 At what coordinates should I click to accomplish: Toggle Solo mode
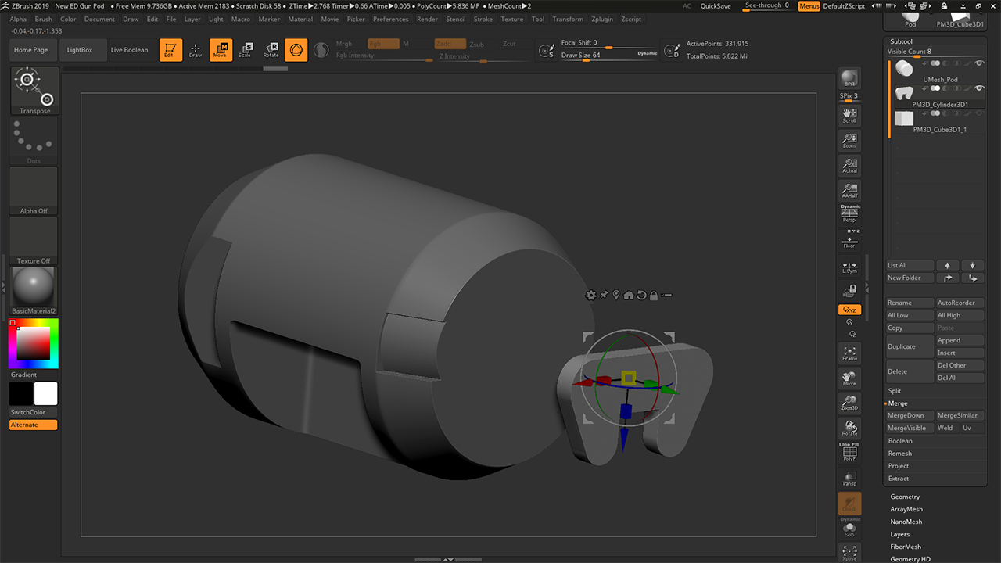click(849, 528)
